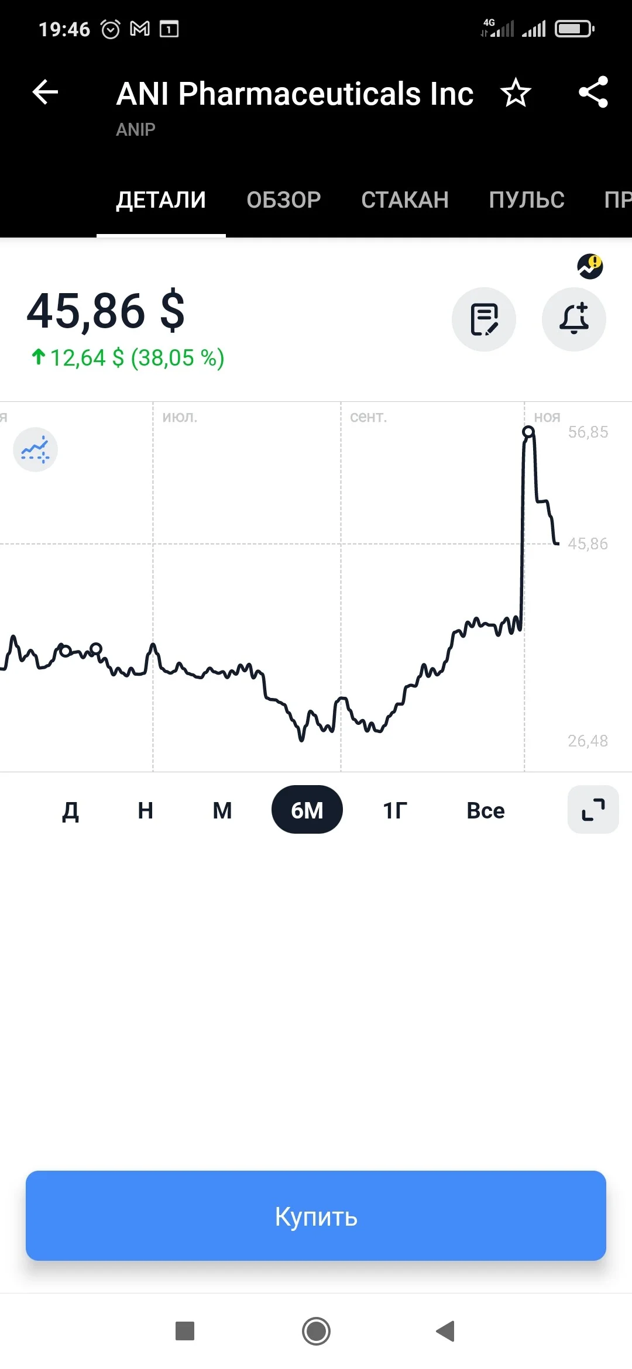
Task: Select the 6М chart range
Action: tap(307, 810)
